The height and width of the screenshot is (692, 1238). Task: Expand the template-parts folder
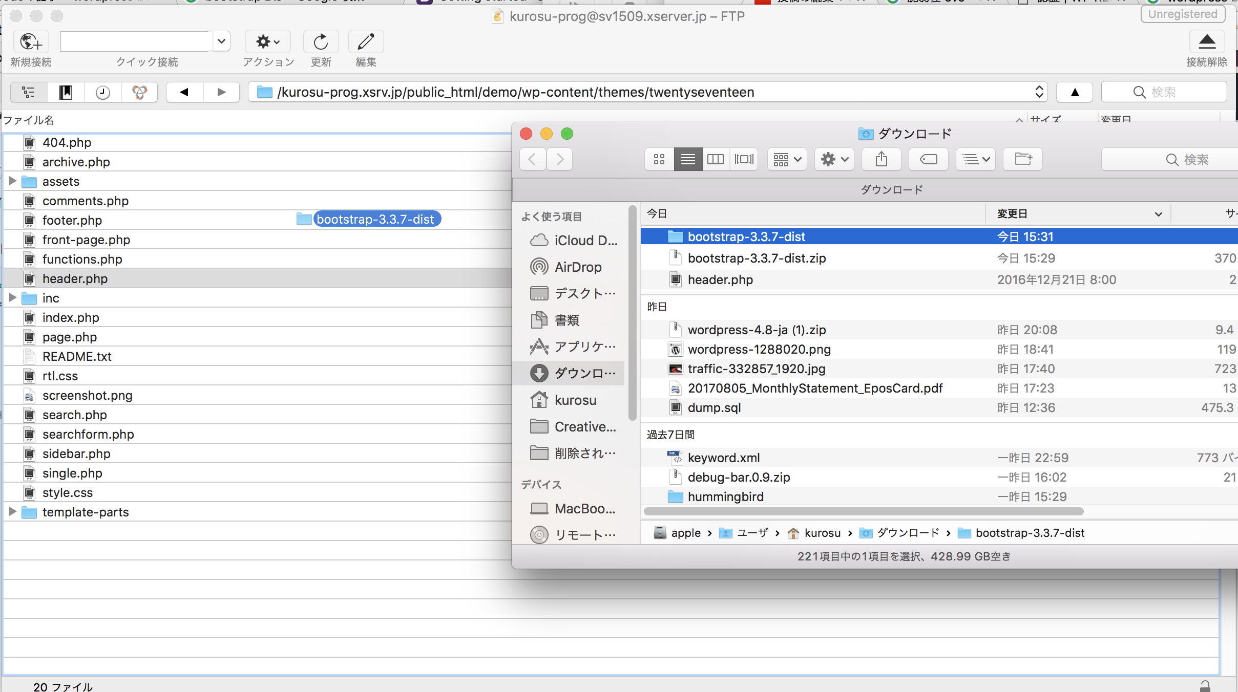13,511
